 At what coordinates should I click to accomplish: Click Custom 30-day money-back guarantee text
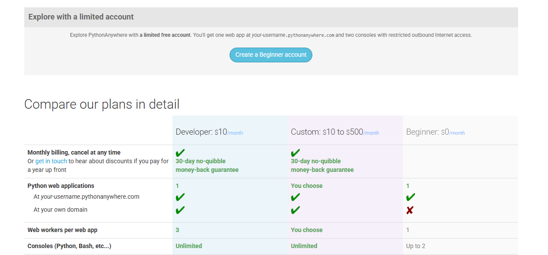click(322, 165)
